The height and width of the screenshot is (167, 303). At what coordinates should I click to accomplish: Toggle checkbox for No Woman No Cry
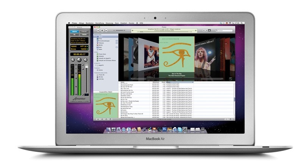point(121,90)
